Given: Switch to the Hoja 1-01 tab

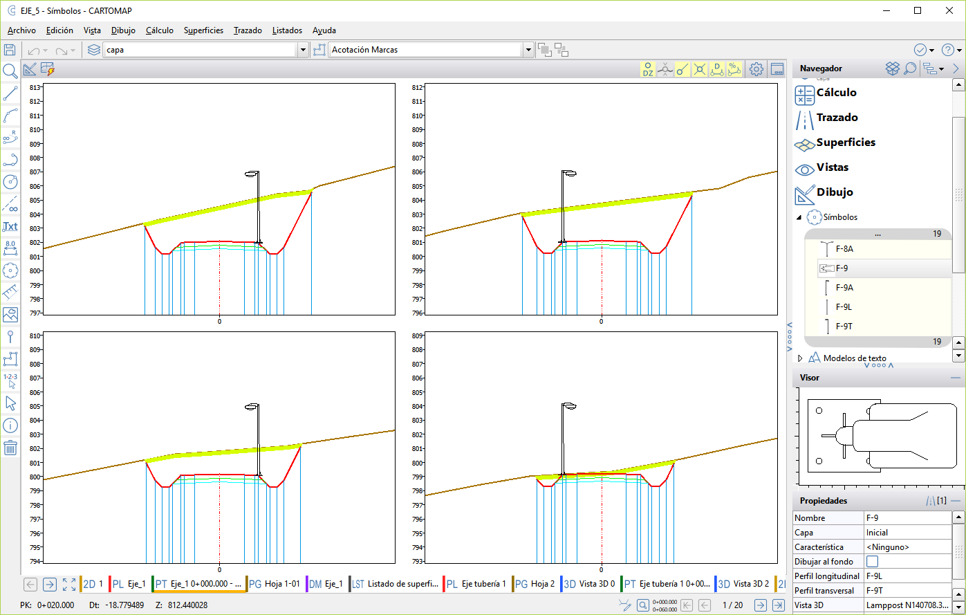Looking at the screenshot, I should click(275, 584).
